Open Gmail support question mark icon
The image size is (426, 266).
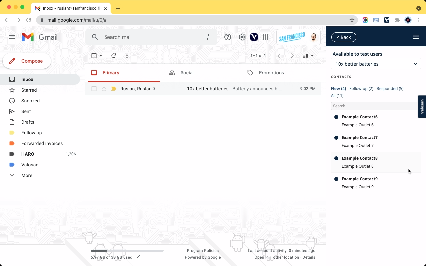pyautogui.click(x=228, y=37)
